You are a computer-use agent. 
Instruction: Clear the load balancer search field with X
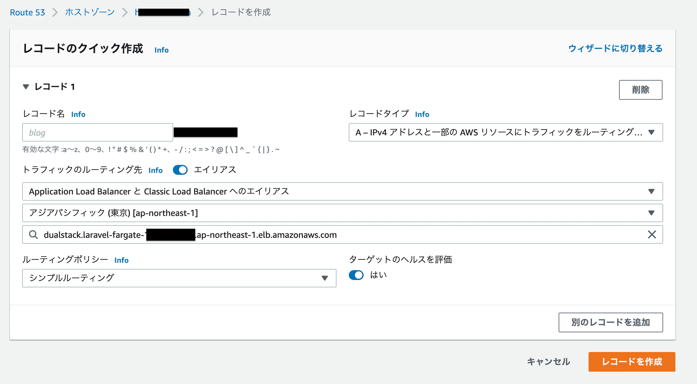pyautogui.click(x=652, y=235)
